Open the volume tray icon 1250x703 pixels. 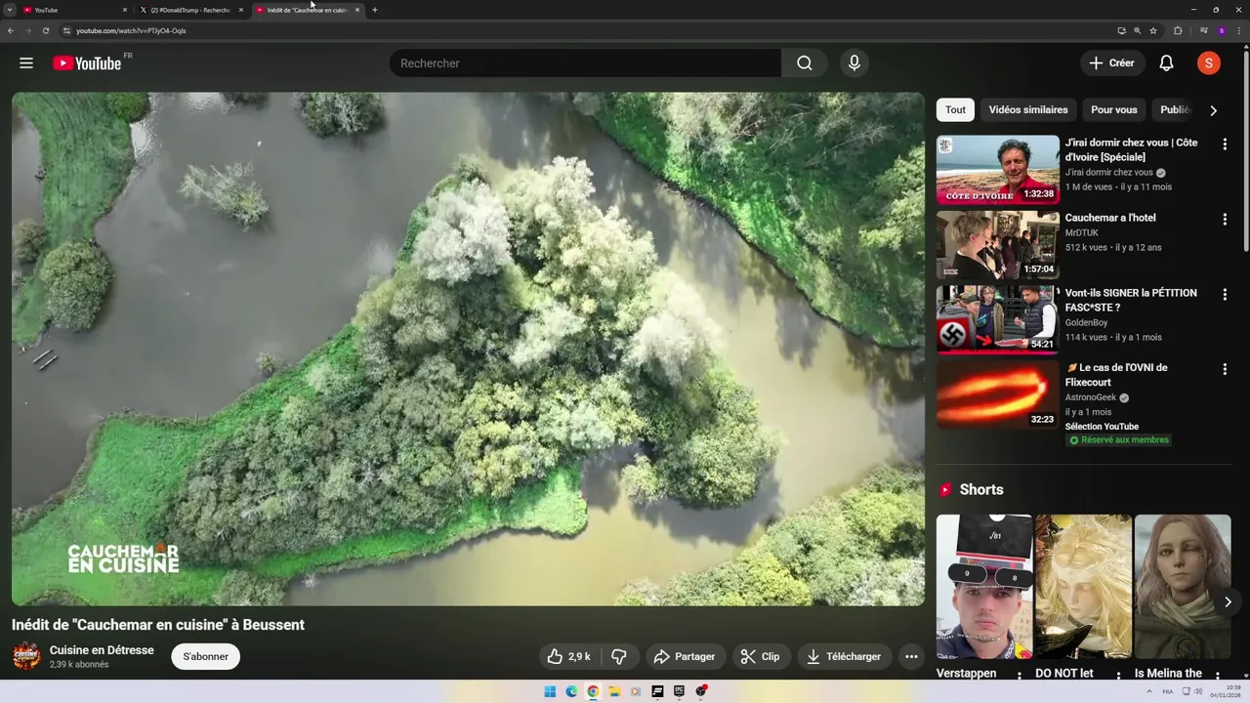pyautogui.click(x=1198, y=691)
